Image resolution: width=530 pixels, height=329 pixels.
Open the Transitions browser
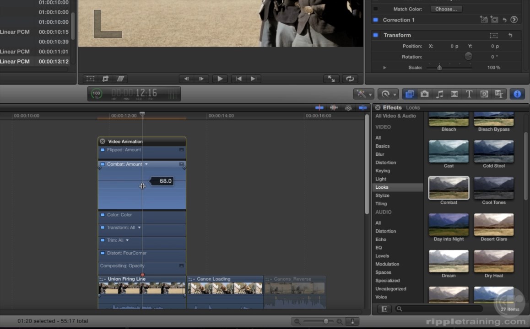pyautogui.click(x=454, y=94)
